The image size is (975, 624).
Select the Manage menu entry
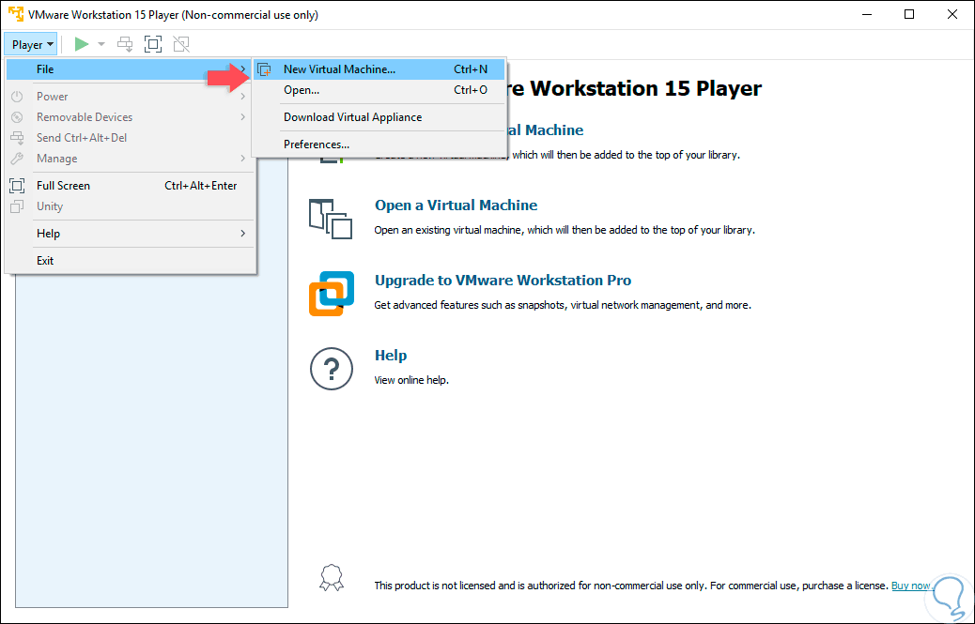(x=129, y=159)
